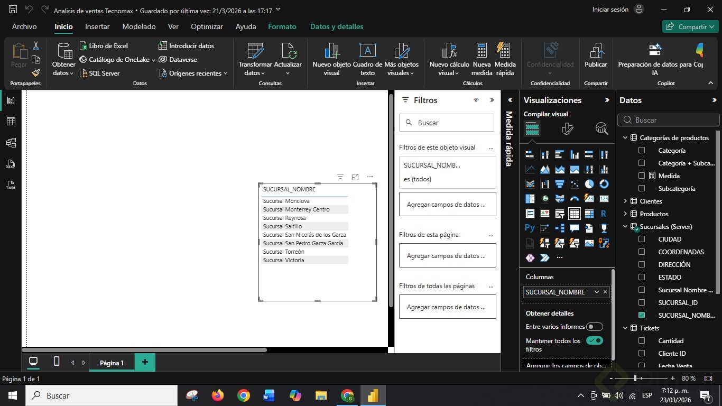Open the Model view in left sidebar

point(11,143)
